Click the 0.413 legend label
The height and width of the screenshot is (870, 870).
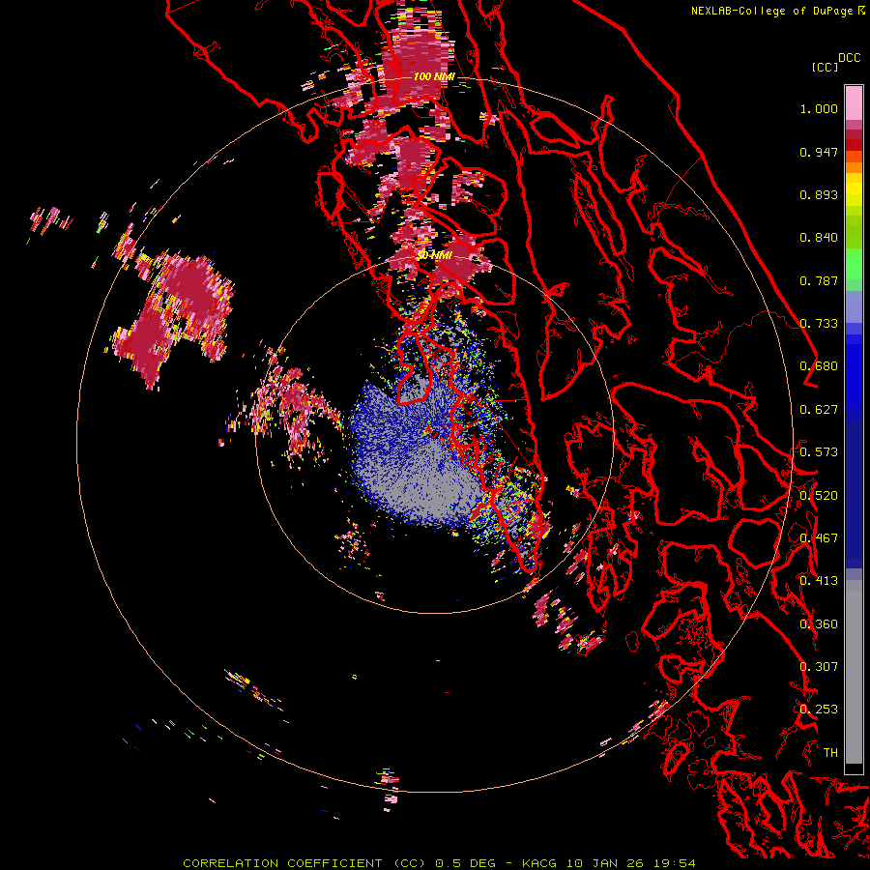pos(819,581)
